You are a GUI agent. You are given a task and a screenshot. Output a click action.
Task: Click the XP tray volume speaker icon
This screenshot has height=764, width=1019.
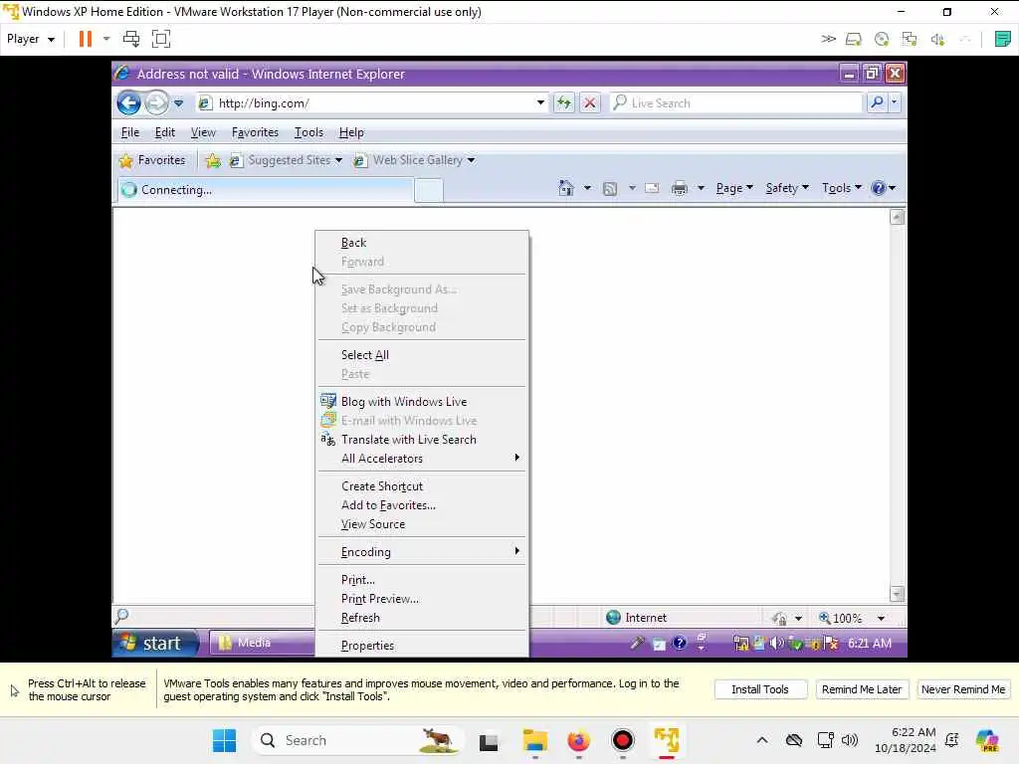point(776,644)
